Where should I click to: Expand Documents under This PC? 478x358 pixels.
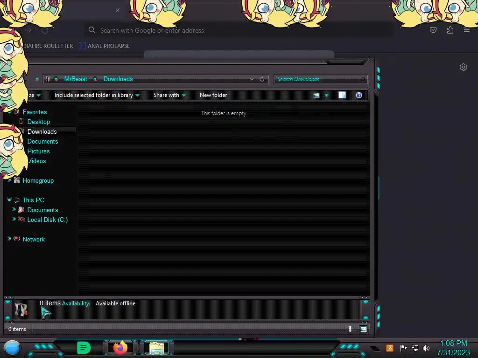pos(14,209)
